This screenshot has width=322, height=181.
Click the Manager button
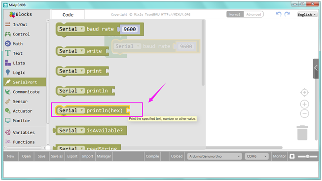tap(104, 156)
